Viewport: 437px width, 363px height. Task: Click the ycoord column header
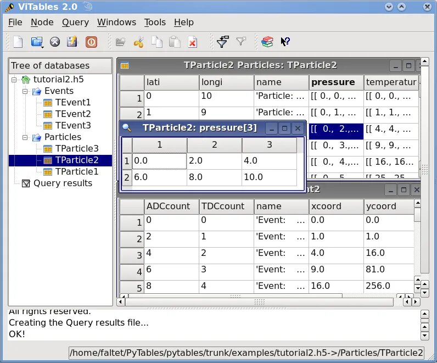click(x=389, y=206)
